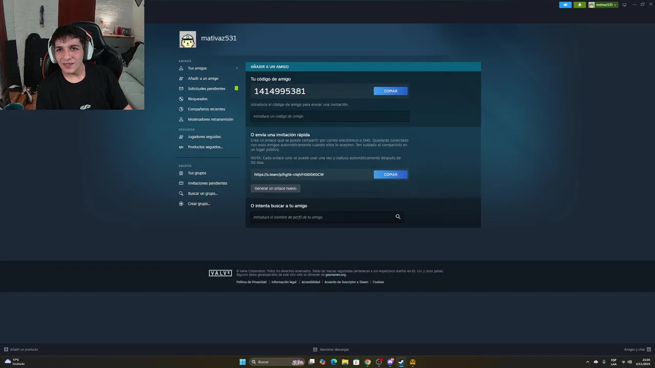
Task: Open Microsoft Edge from taskbar
Action: click(334, 362)
